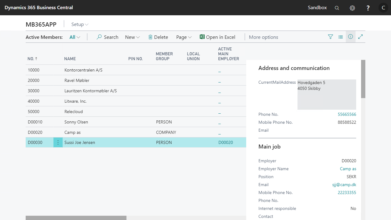Click the search magnifier icon in top bar
Viewport: 391px width, 220px height.
(337, 8)
